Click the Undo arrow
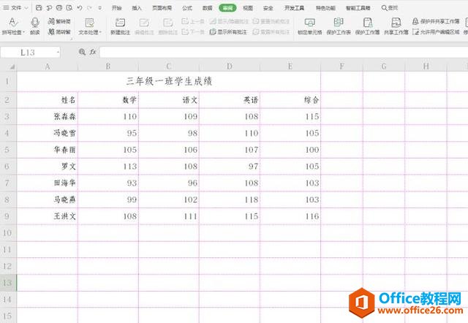The image size is (468, 323). pyautogui.click(x=80, y=8)
